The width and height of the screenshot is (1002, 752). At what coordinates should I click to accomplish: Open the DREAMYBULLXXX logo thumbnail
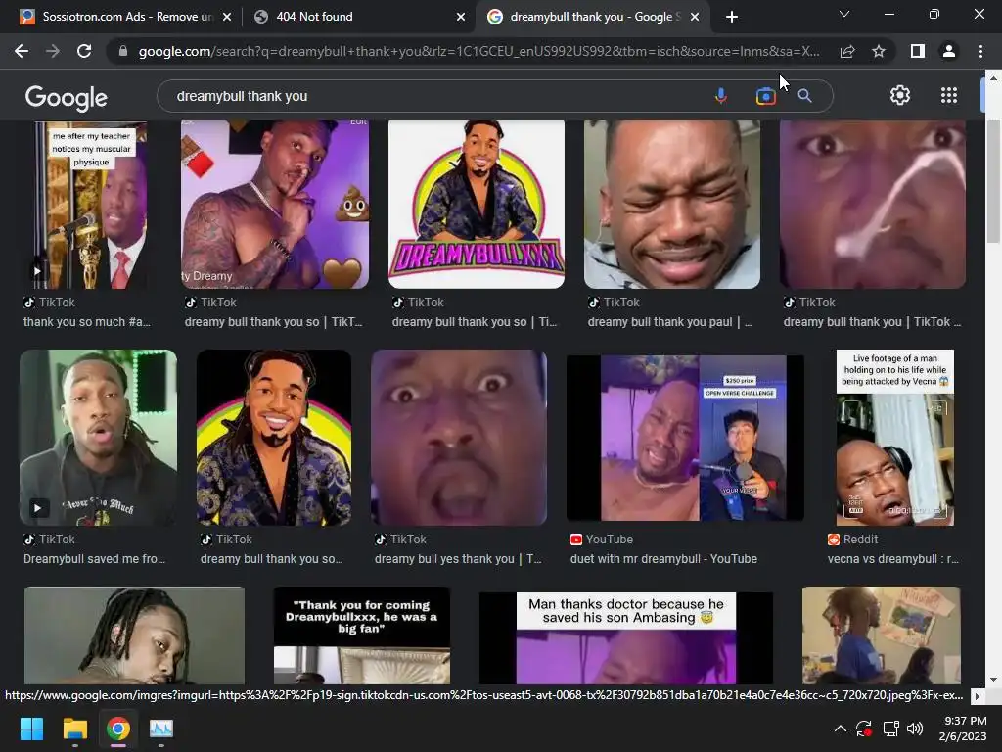(477, 205)
